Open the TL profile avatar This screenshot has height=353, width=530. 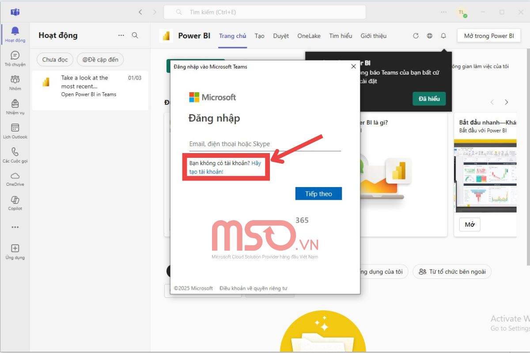pyautogui.click(x=462, y=12)
